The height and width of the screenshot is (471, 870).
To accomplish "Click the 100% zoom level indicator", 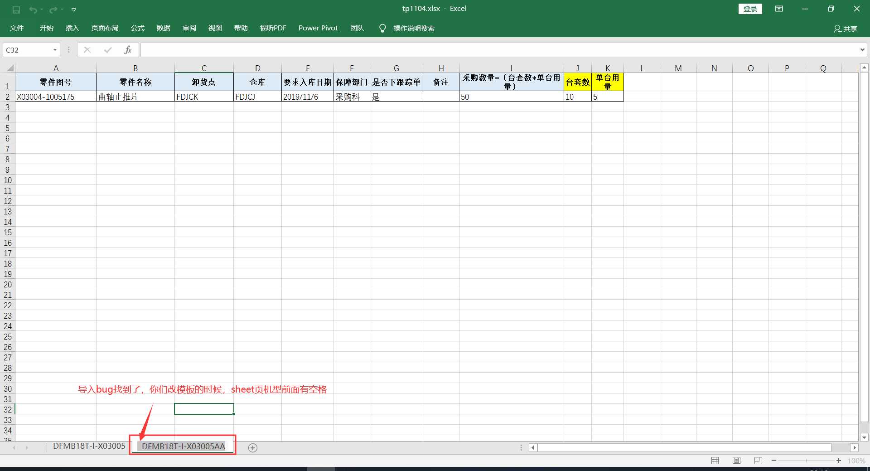I will [856, 461].
